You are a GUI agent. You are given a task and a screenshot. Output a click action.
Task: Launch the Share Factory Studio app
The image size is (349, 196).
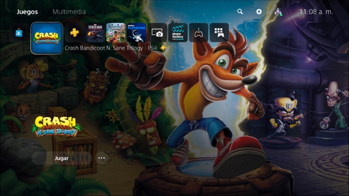178,33
